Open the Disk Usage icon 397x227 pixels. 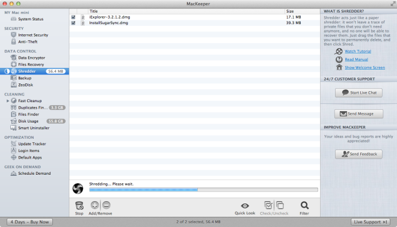click(14, 121)
